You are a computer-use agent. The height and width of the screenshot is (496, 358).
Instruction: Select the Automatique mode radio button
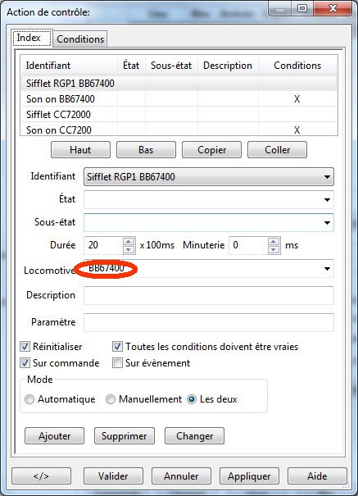(x=29, y=399)
